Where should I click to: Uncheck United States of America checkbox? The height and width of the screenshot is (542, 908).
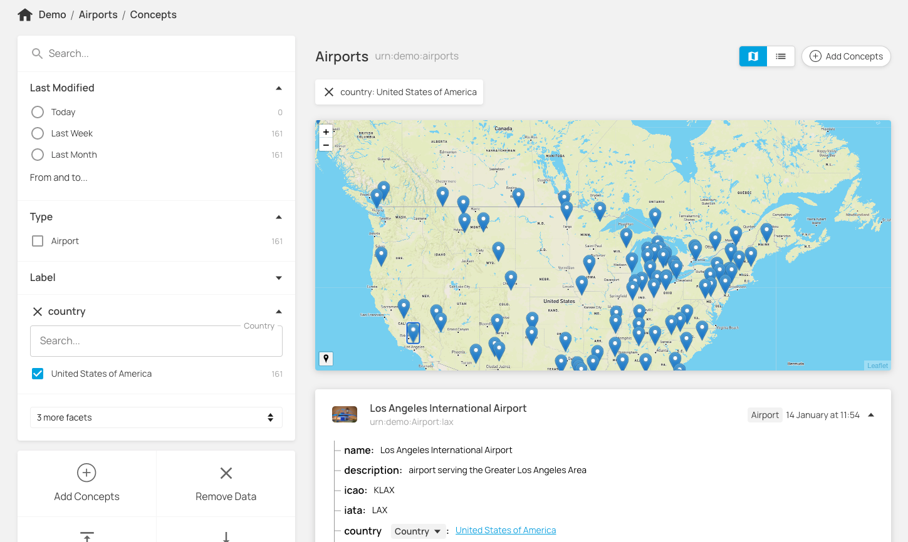[x=38, y=374]
